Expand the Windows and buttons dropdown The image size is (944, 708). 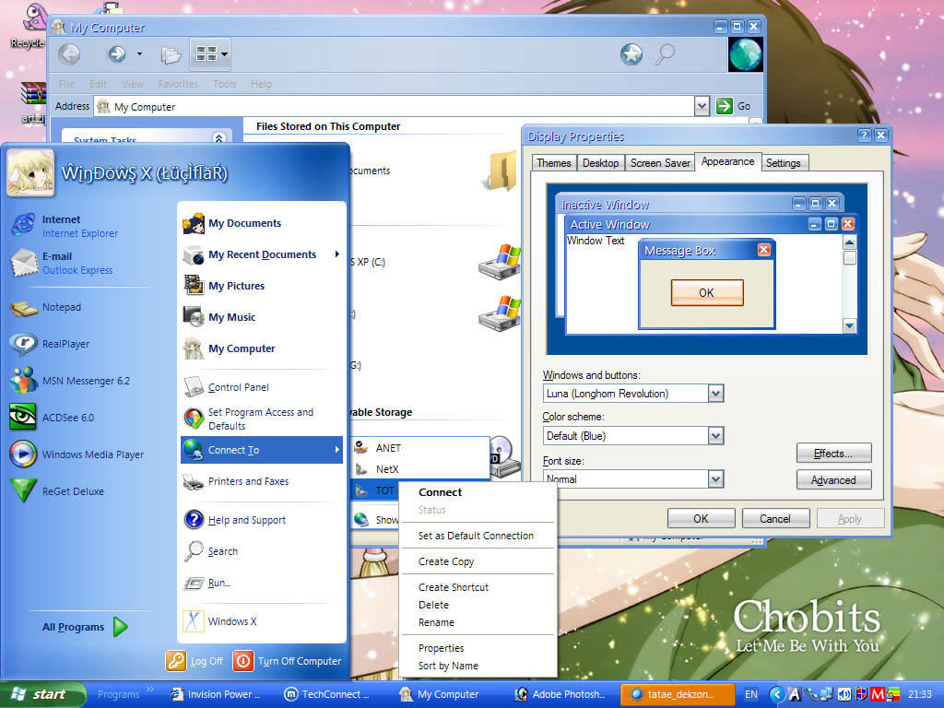(x=715, y=394)
